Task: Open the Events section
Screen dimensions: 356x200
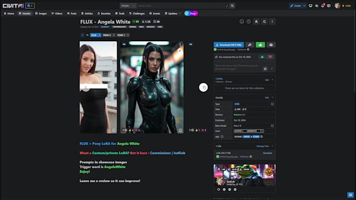Action: coord(154,14)
